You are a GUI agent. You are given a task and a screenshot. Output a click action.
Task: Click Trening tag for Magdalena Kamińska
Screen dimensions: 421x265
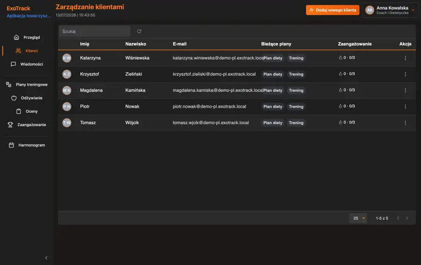pos(296,90)
